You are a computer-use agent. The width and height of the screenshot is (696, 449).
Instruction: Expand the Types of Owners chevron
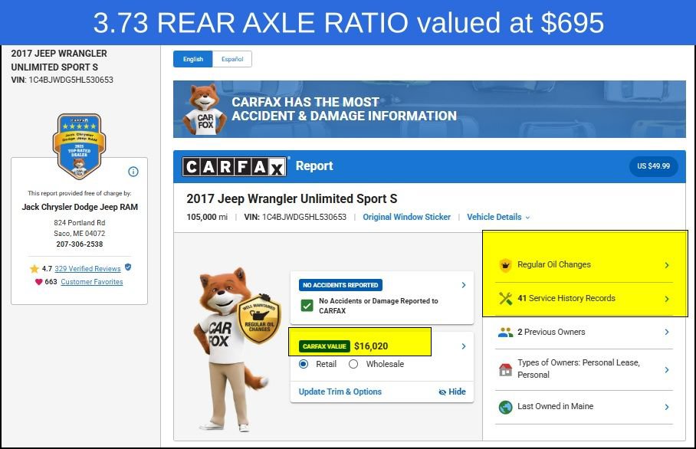(x=667, y=369)
